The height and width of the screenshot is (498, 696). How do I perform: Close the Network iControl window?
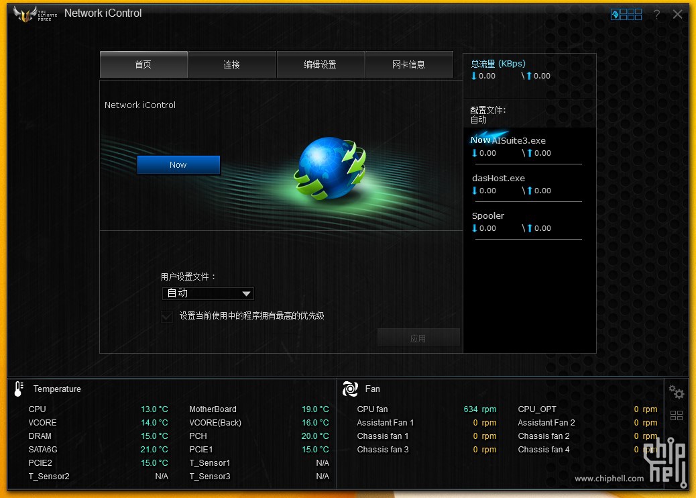[x=677, y=14]
